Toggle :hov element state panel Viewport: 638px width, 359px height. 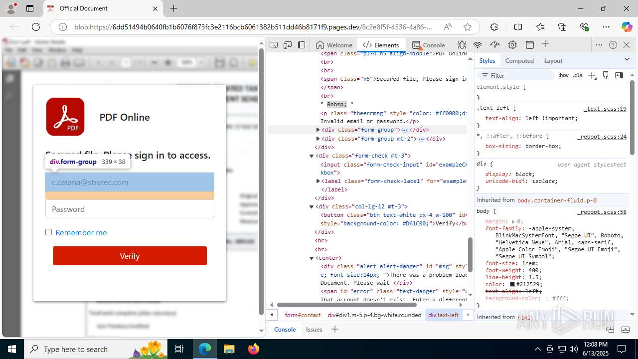pyautogui.click(x=564, y=75)
